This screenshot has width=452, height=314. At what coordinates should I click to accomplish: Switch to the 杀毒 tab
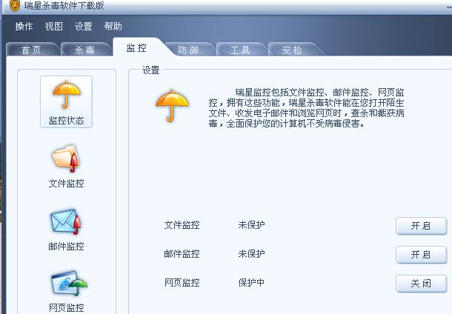point(84,50)
